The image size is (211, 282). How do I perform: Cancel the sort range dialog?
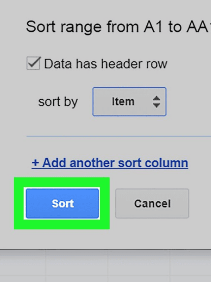tap(152, 203)
